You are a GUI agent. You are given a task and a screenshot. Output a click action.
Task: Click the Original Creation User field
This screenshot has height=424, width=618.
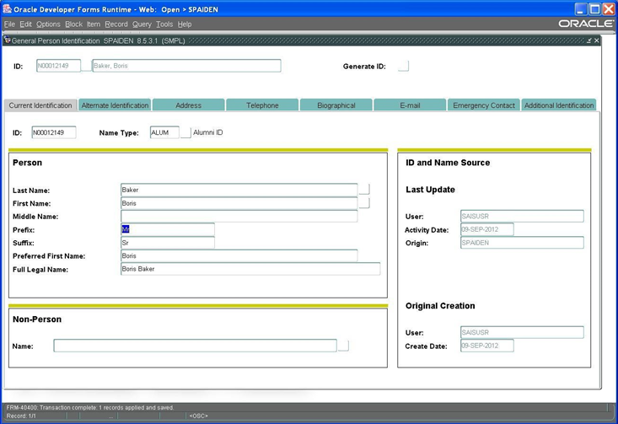522,332
